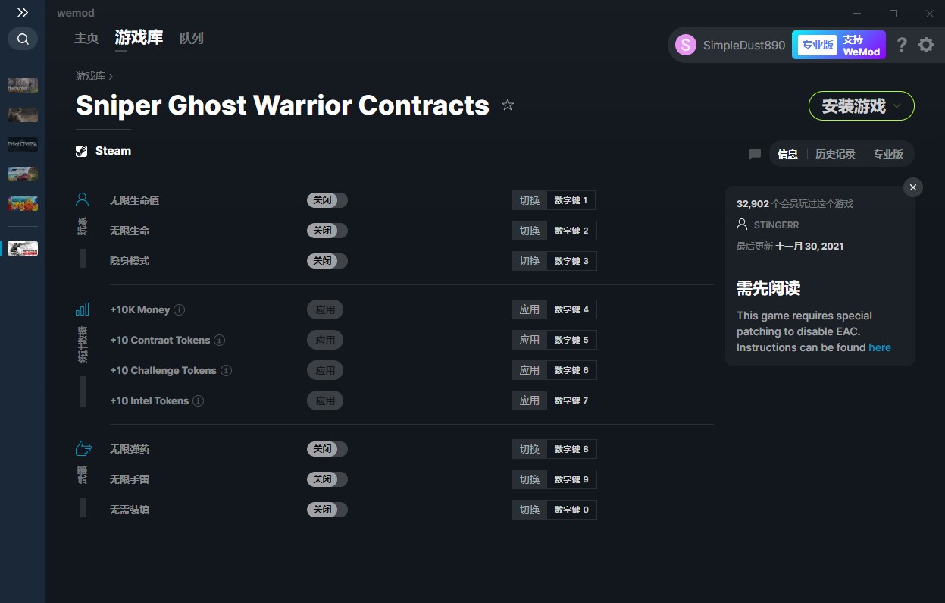Image resolution: width=945 pixels, height=603 pixels.
Task: Follow the 'here' instructions link
Action: [x=880, y=347]
